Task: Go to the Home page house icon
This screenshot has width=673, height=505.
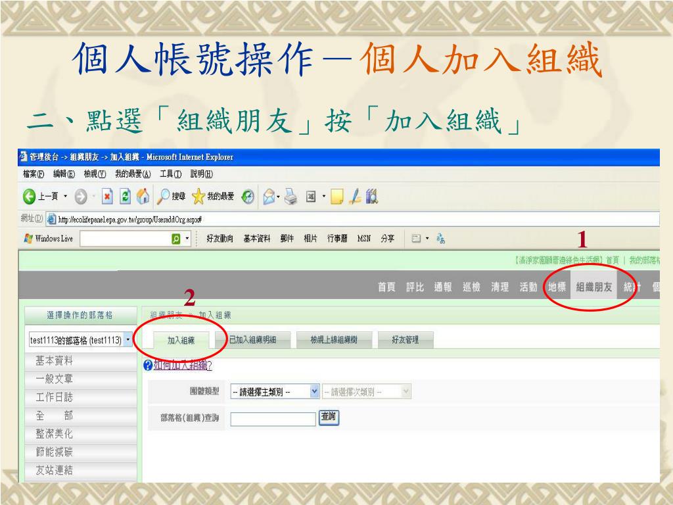Action: [x=143, y=197]
